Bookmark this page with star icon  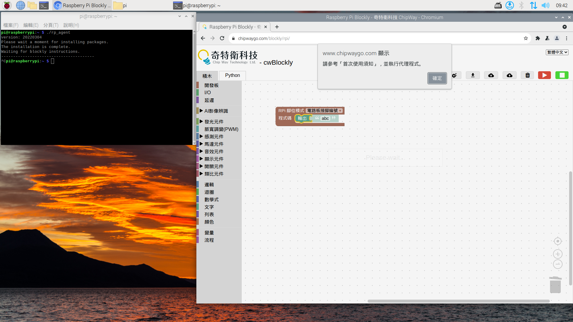pos(526,38)
